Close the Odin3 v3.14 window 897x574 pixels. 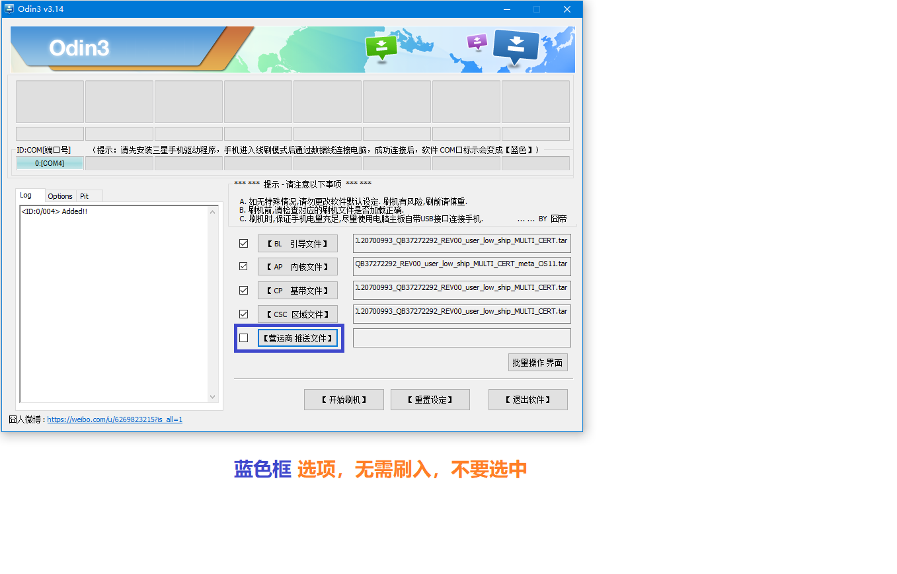click(567, 9)
